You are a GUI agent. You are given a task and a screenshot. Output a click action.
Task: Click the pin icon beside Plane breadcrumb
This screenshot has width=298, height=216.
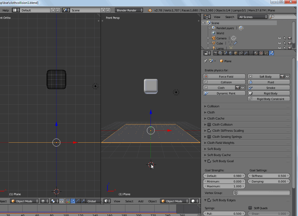205,61
